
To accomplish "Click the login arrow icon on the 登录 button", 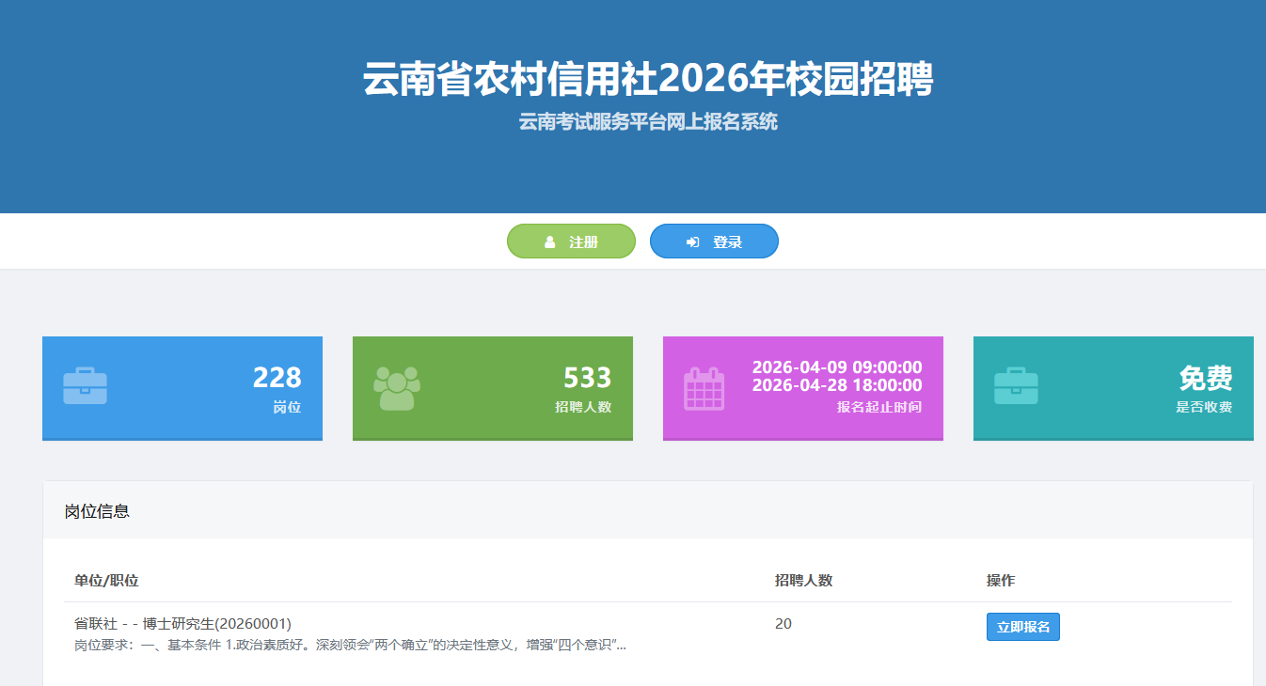I will point(692,241).
